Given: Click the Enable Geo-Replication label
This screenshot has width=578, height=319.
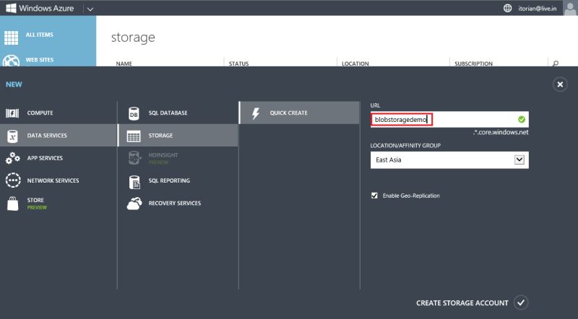Looking at the screenshot, I should (x=411, y=196).
